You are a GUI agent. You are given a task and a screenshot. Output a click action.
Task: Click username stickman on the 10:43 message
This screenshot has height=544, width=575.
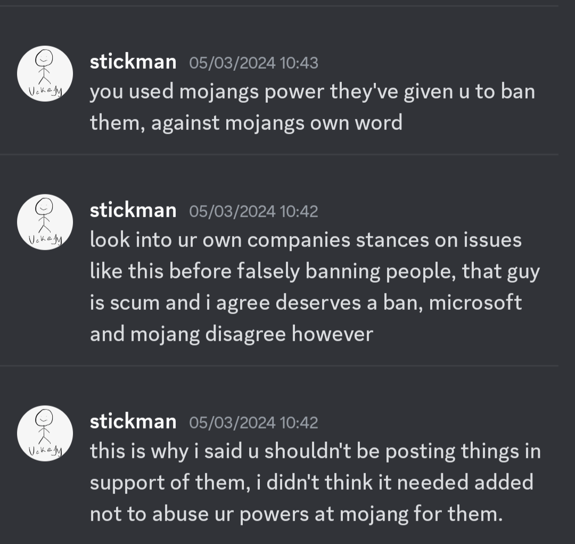coord(133,62)
